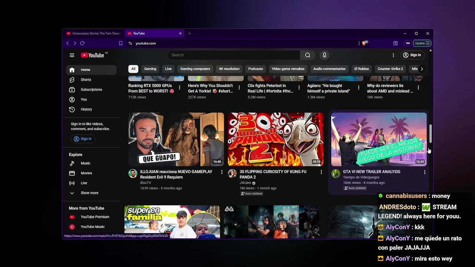Open JWulen channel avatar

point(232,174)
